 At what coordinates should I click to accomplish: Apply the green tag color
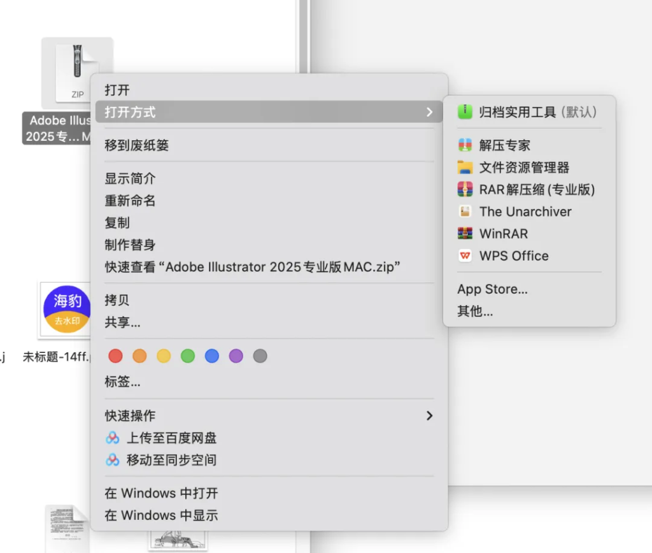click(188, 355)
